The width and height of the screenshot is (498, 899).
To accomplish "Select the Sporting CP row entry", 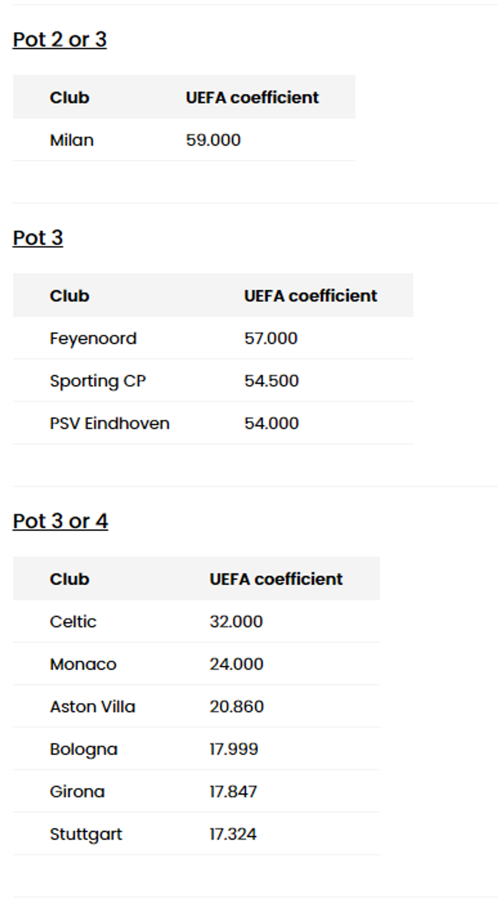I will click(x=98, y=381).
